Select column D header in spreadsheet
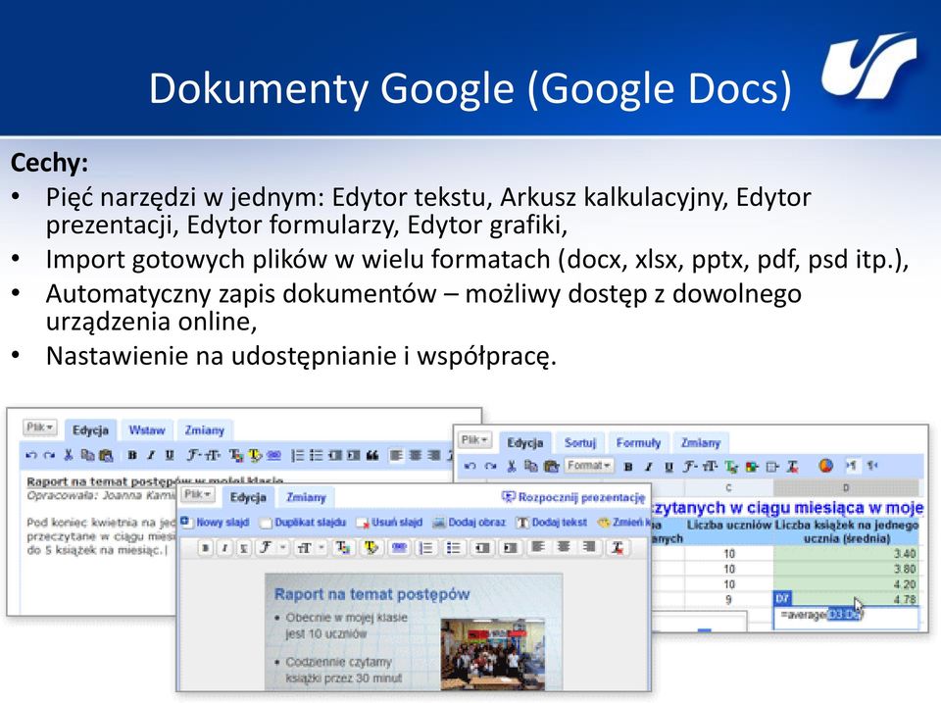This screenshot has width=941, height=703. click(846, 487)
